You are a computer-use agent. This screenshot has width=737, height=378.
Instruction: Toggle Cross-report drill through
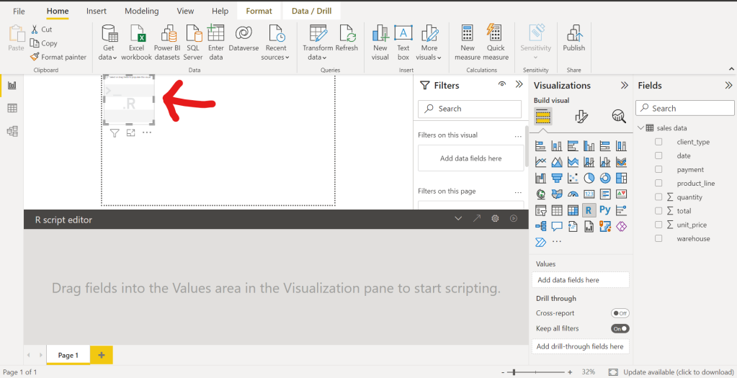(x=620, y=313)
